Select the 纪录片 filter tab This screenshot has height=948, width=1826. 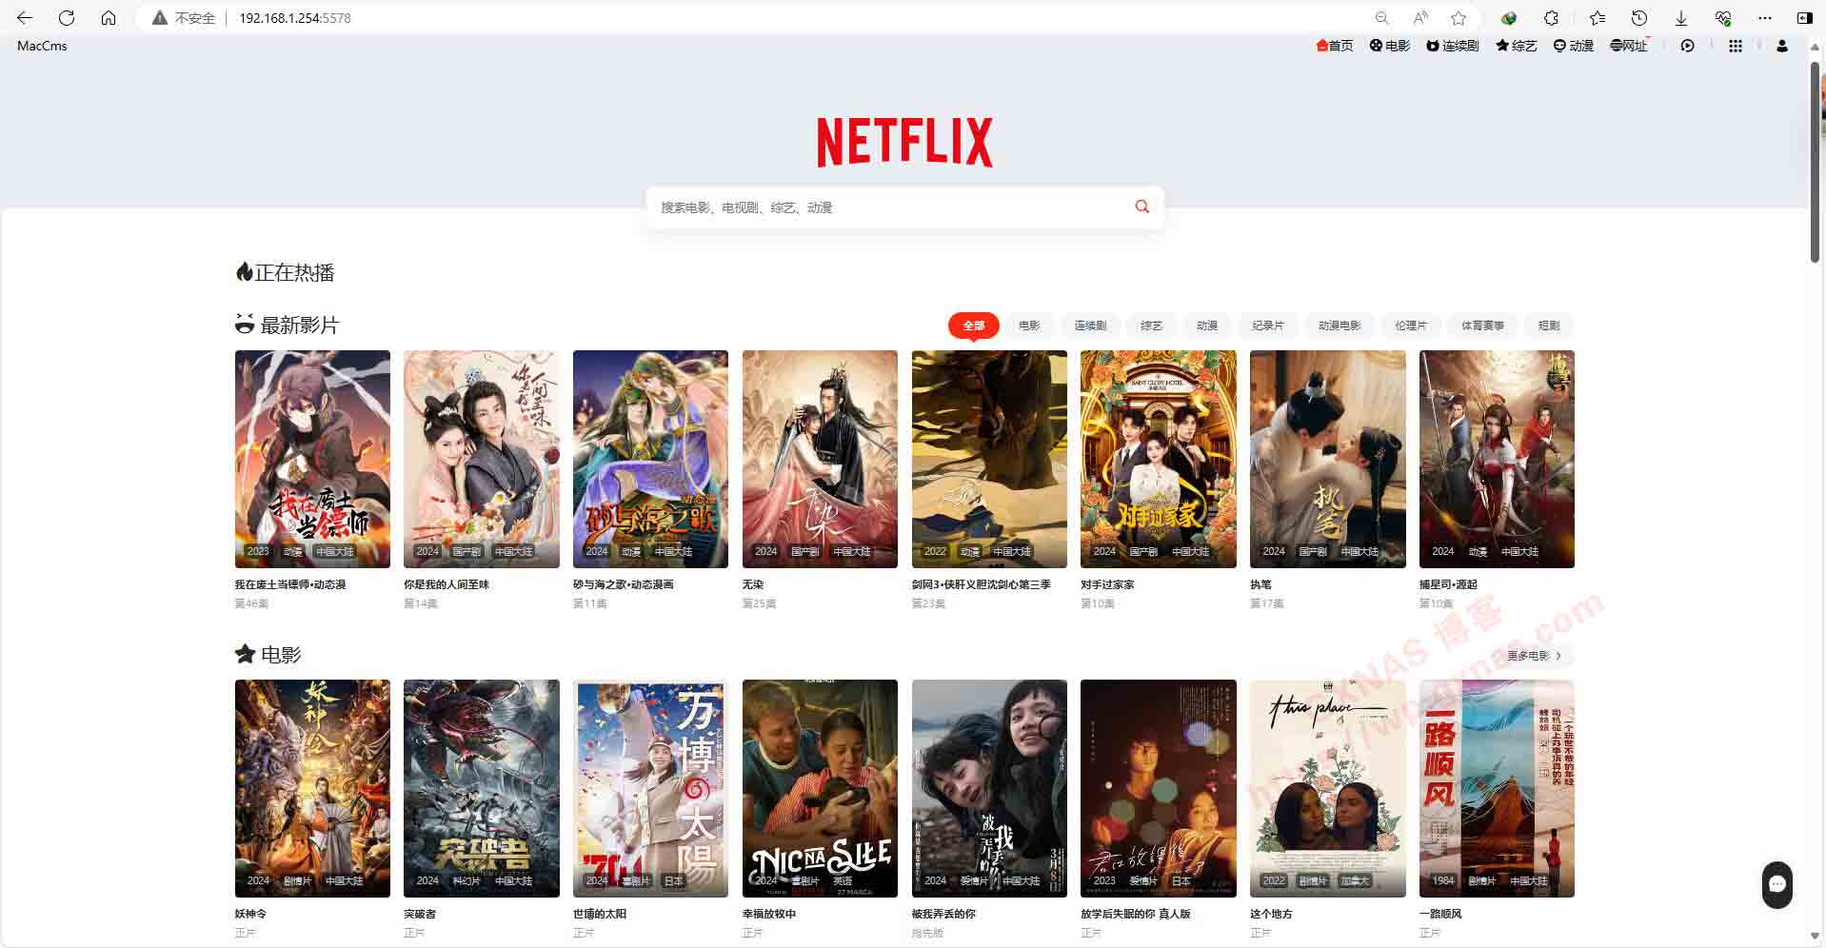coord(1267,326)
